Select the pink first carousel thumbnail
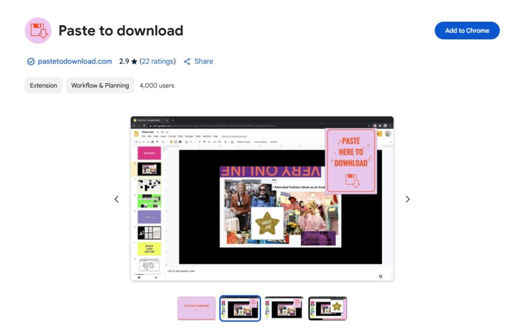This screenshot has height=335, width=530. pos(196,308)
